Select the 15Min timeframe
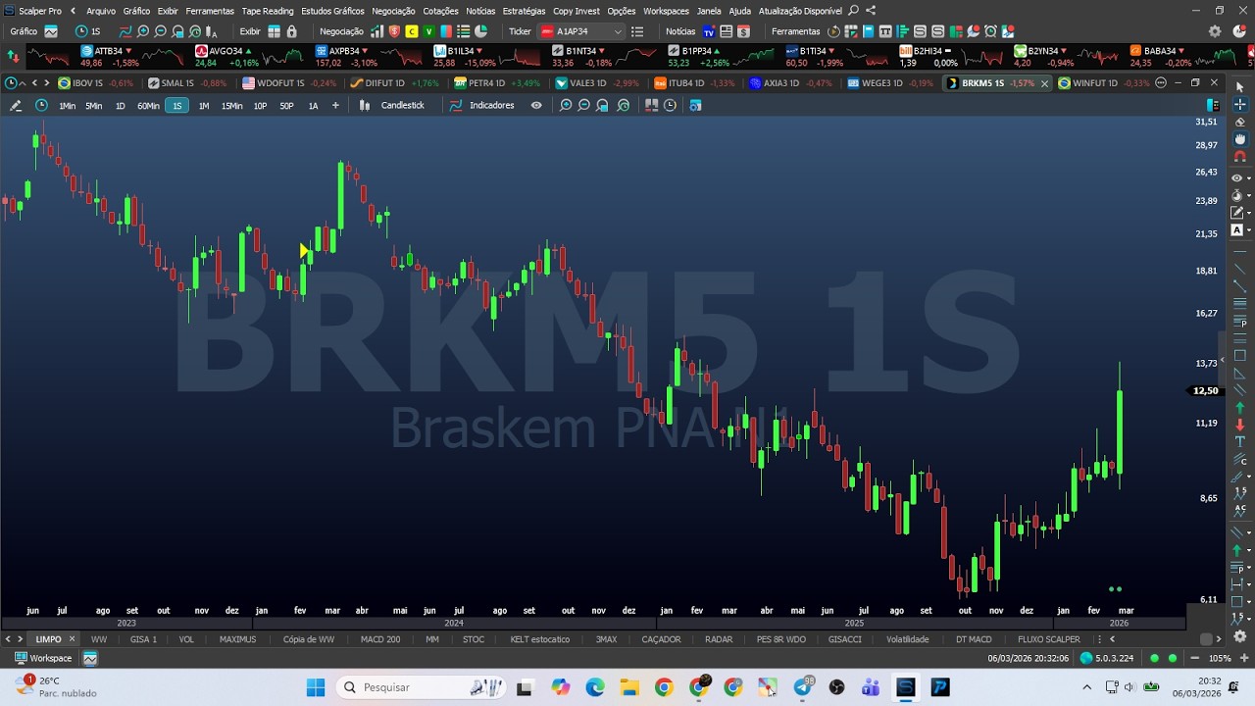 [231, 105]
